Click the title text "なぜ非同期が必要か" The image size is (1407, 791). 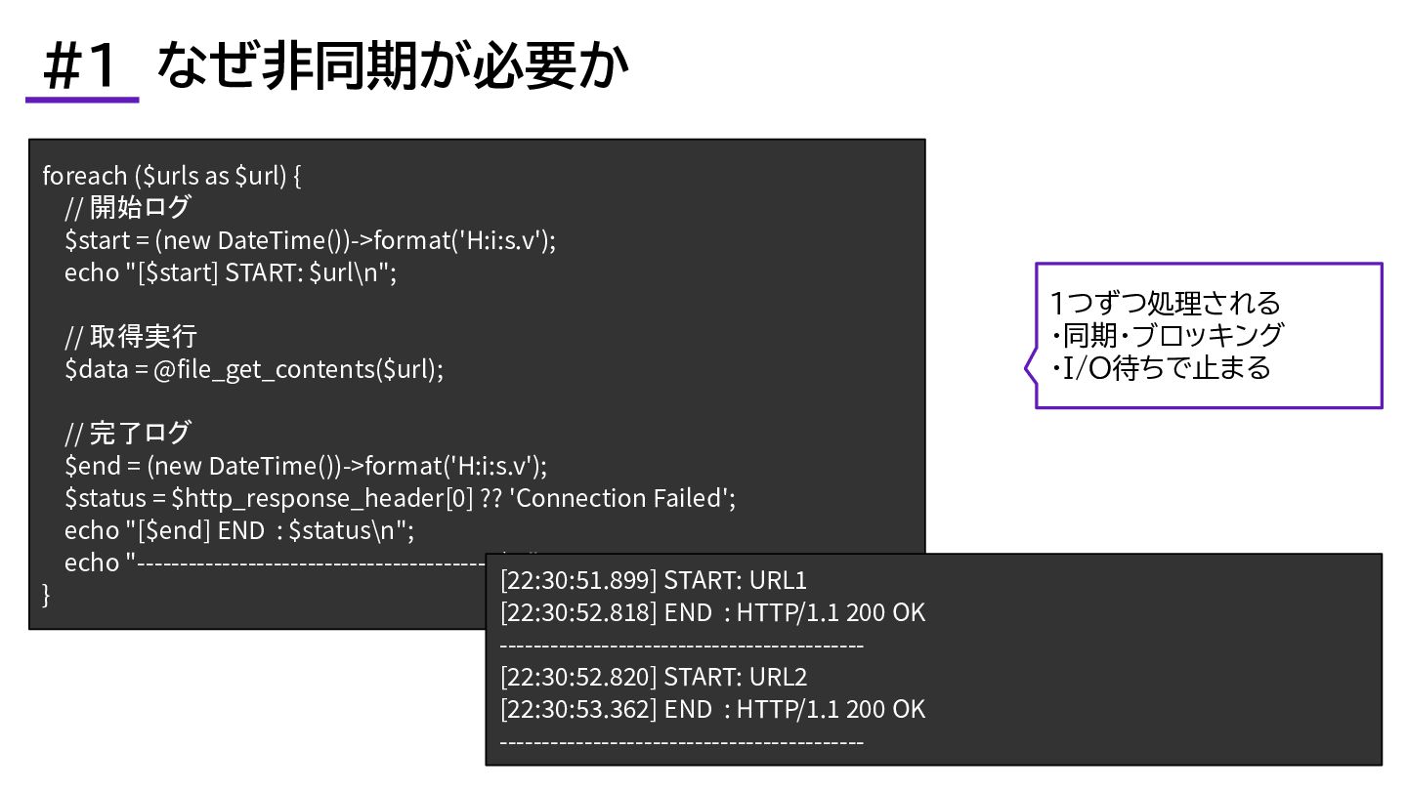coord(392,66)
